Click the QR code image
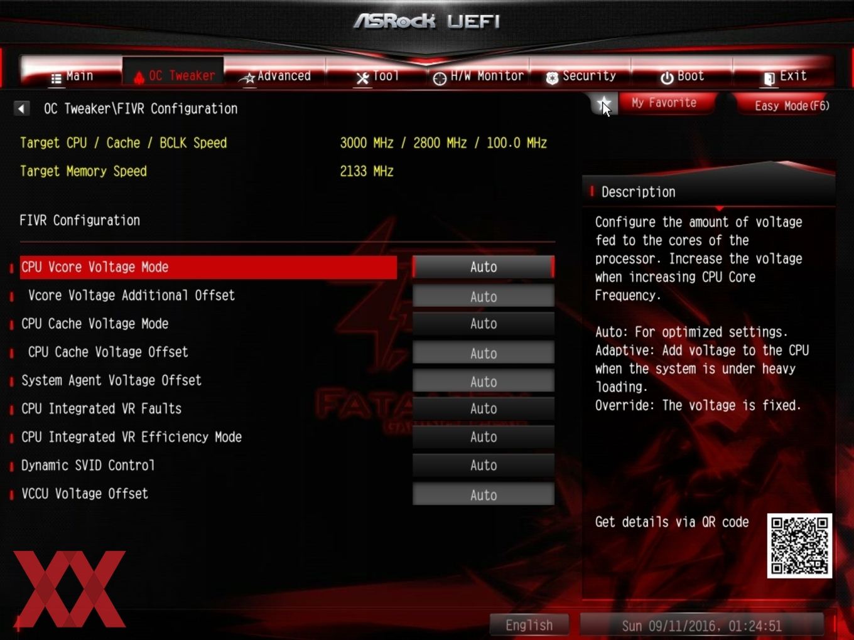The height and width of the screenshot is (640, 854). pyautogui.click(x=799, y=546)
